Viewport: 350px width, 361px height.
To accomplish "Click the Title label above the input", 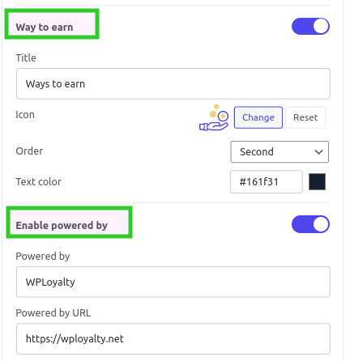I will pyautogui.click(x=26, y=57).
